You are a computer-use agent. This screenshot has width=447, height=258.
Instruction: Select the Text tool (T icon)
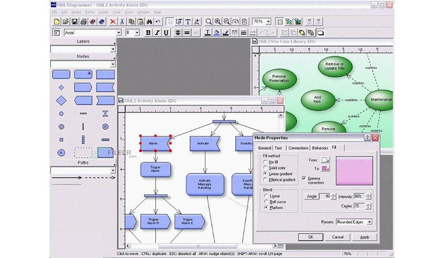click(188, 22)
